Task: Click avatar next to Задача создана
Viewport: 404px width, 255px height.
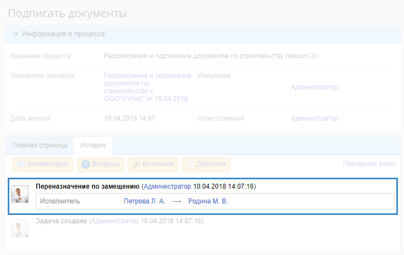Action: [20, 229]
